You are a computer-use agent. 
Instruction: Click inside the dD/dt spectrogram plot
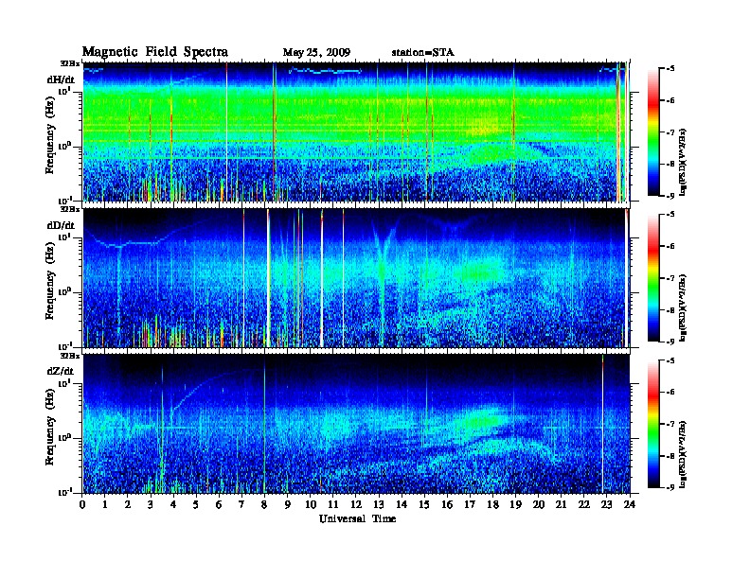pos(356,277)
